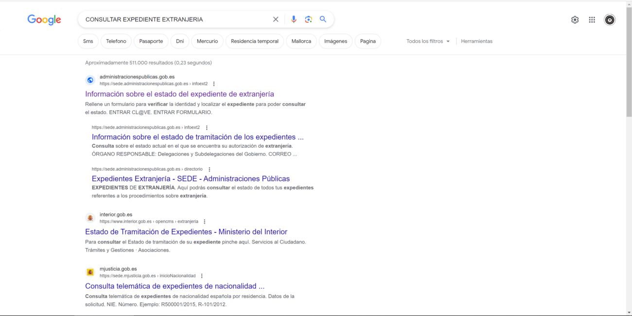
Task: Click the interior.gob.es site name
Action: tap(116, 214)
